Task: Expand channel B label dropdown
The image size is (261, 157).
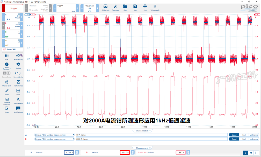Action: point(73,139)
